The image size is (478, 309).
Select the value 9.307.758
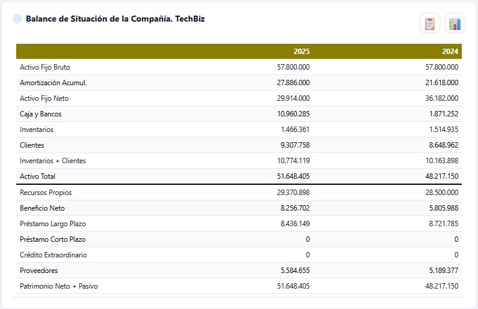click(295, 145)
